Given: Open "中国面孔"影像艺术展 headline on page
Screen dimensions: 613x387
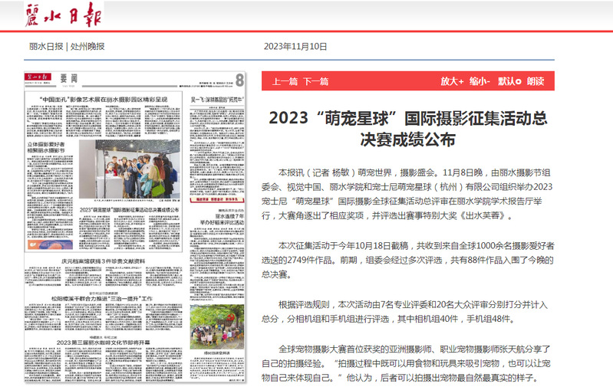Looking at the screenshot, I should (x=103, y=100).
